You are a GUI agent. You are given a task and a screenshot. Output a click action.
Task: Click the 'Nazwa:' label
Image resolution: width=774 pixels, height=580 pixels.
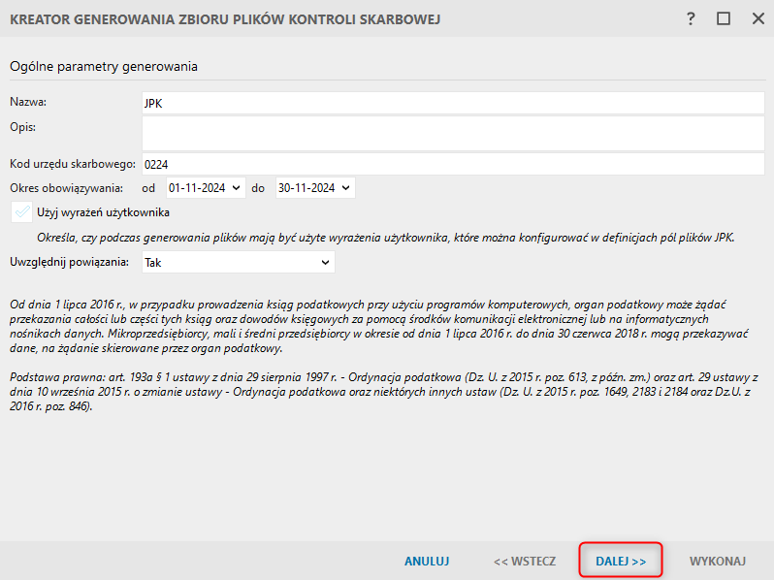28,102
